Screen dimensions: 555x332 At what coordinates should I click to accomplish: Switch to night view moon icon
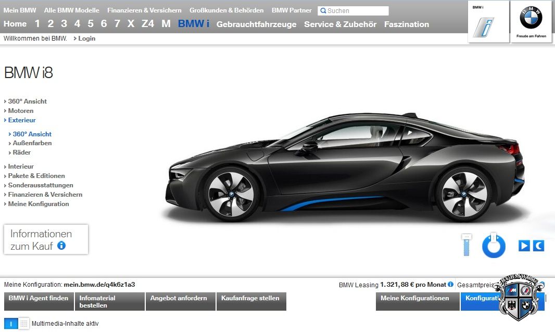pyautogui.click(x=538, y=246)
